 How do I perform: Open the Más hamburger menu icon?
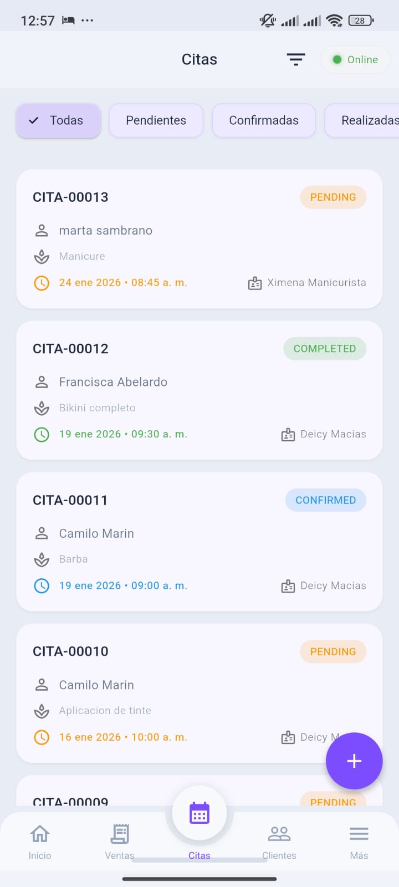(359, 834)
